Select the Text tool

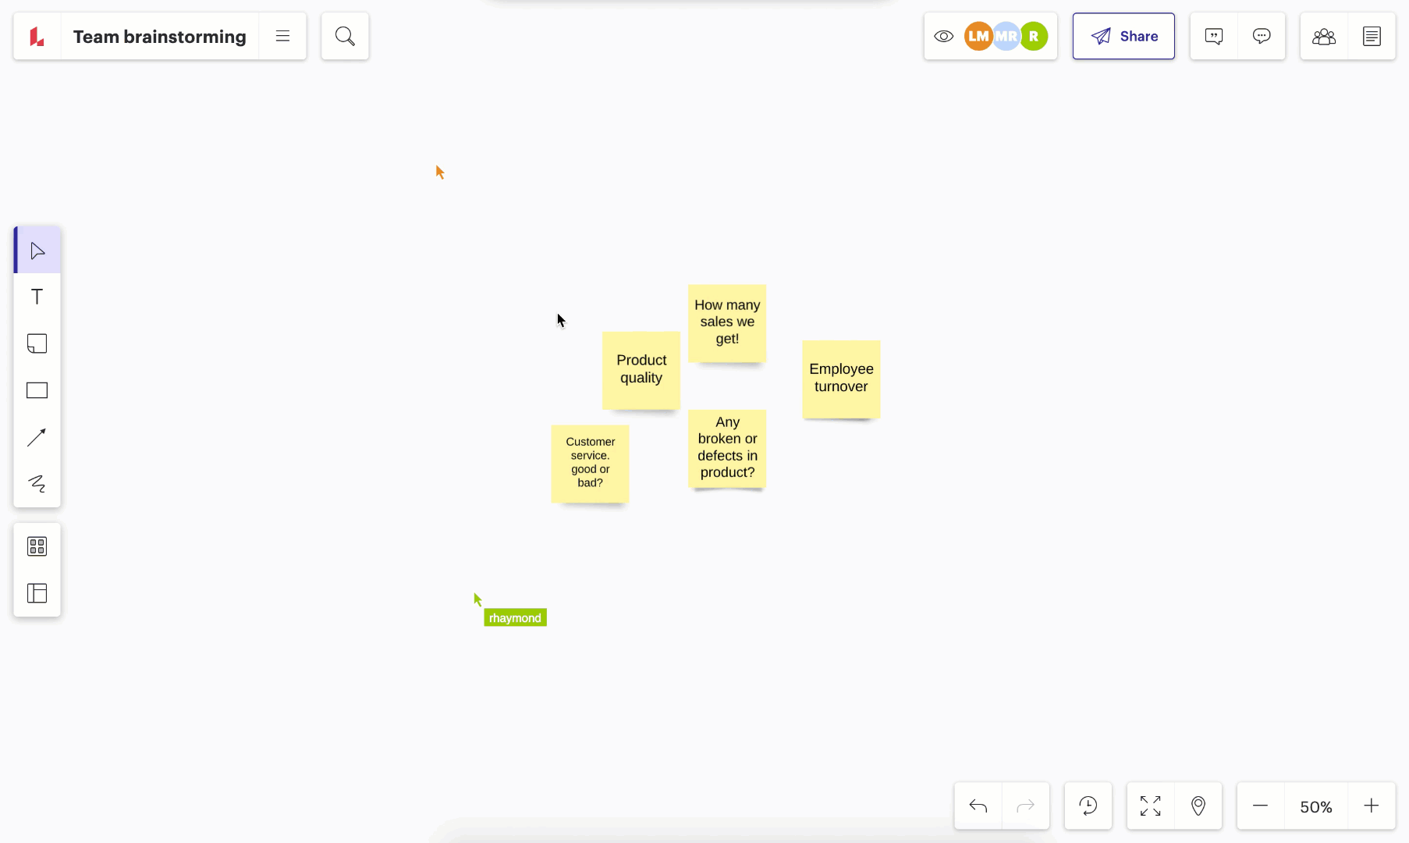[37, 297]
